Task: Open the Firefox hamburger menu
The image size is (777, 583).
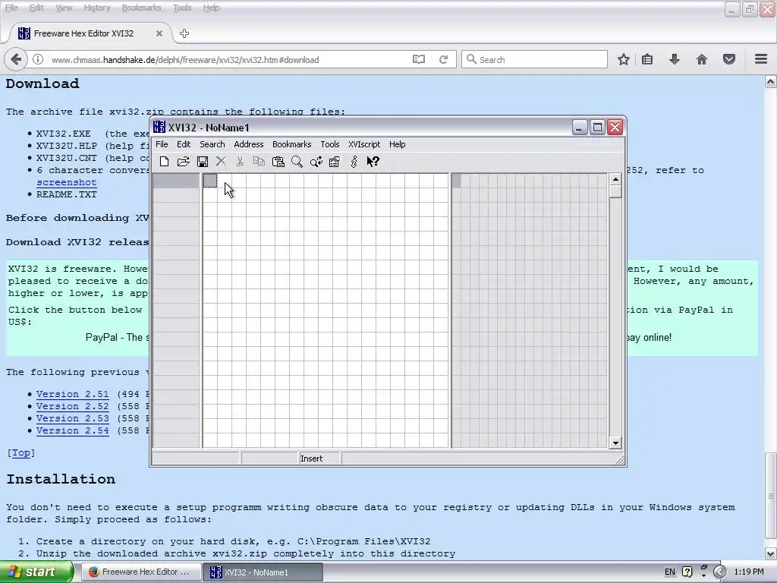Action: tap(761, 59)
